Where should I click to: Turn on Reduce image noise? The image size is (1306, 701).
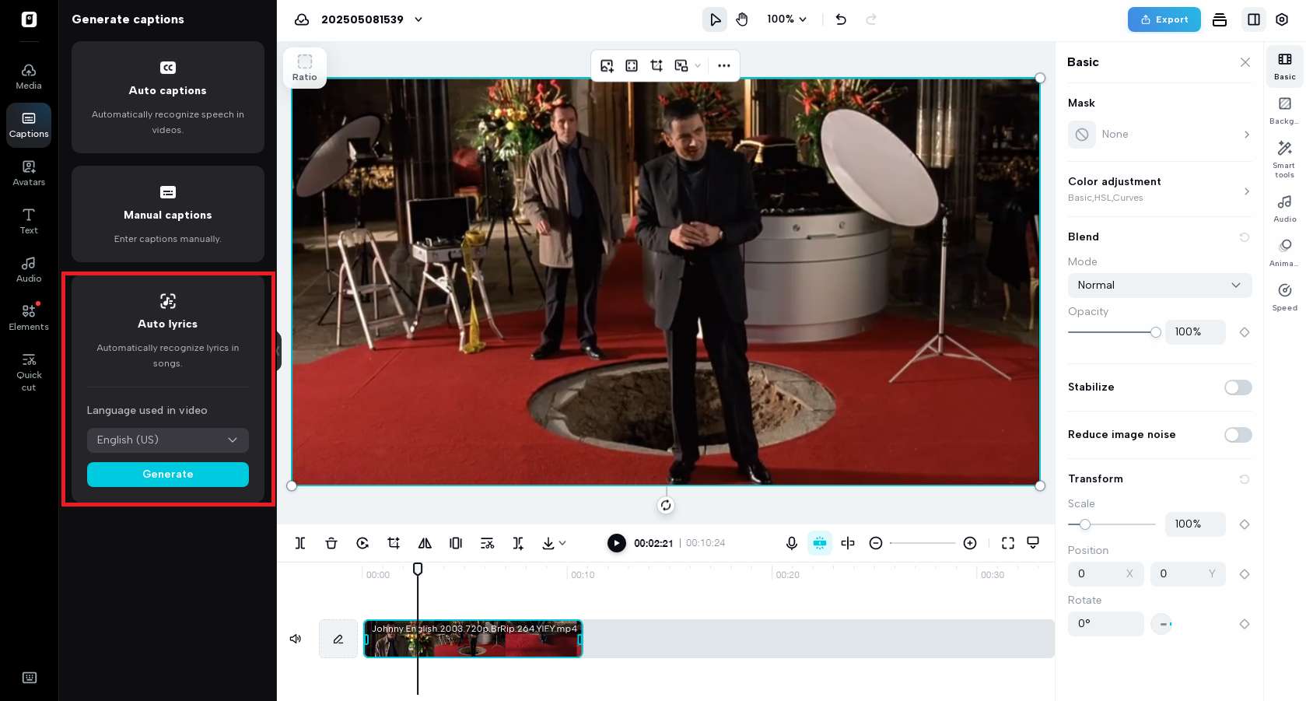(x=1237, y=434)
